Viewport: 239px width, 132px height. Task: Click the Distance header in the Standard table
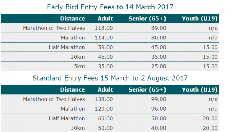(73, 90)
